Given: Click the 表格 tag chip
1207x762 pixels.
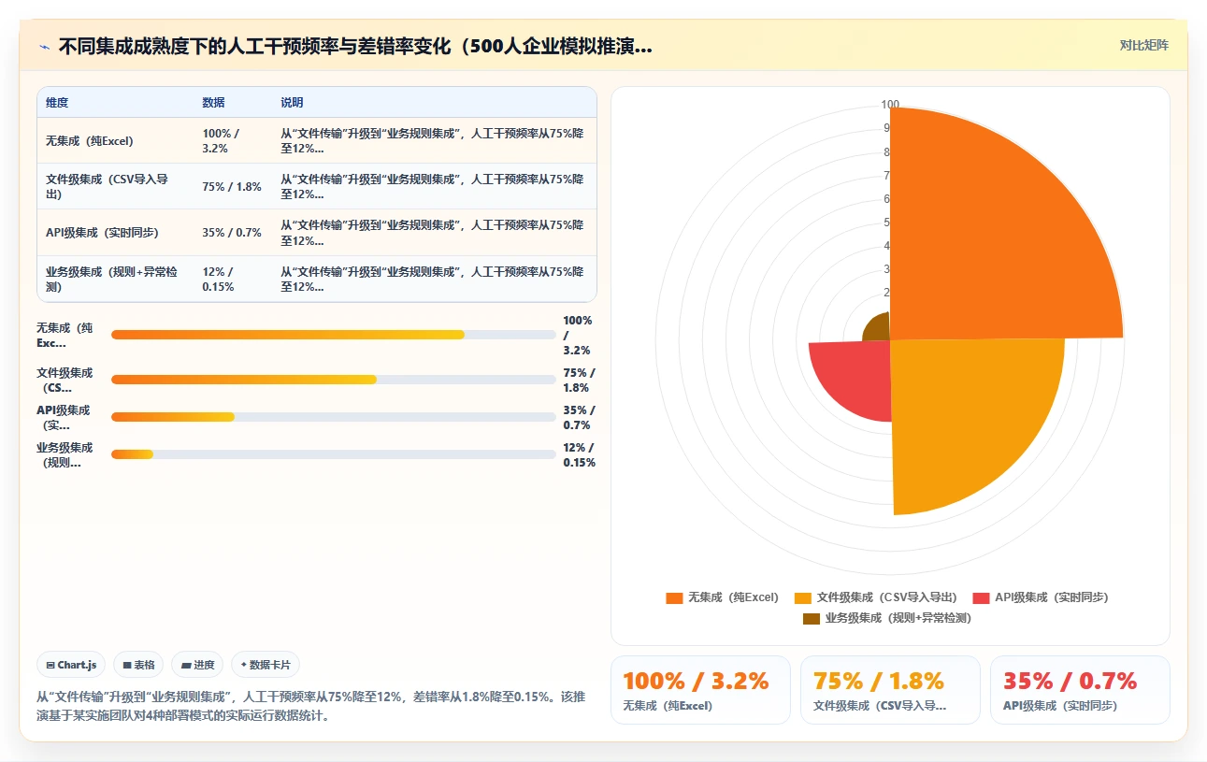Looking at the screenshot, I should (x=138, y=665).
